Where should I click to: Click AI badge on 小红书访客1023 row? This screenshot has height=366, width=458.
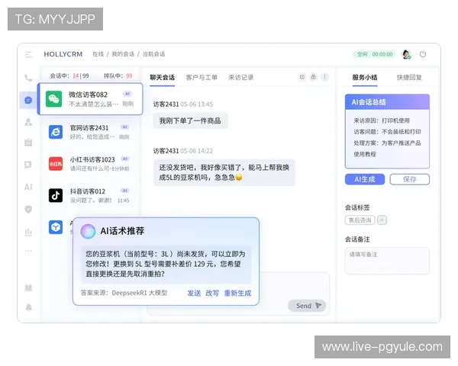click(x=125, y=159)
